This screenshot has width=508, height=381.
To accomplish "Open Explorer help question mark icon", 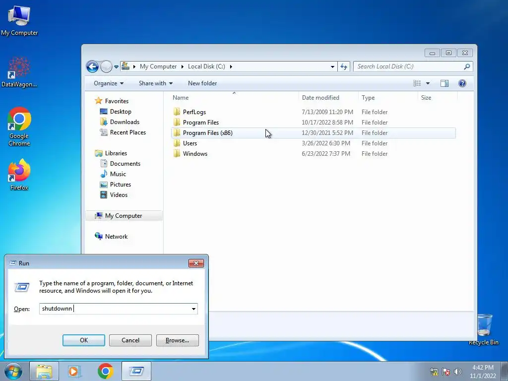I will [462, 83].
